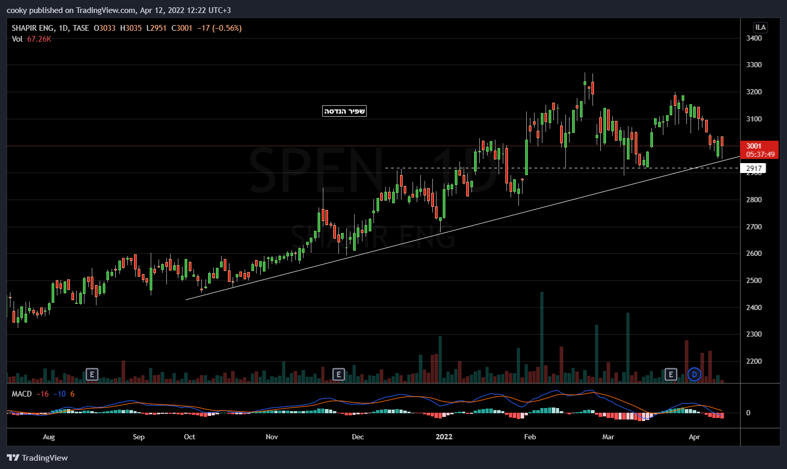Click the Feb label on time axis
This screenshot has height=469, width=787.
[530, 437]
